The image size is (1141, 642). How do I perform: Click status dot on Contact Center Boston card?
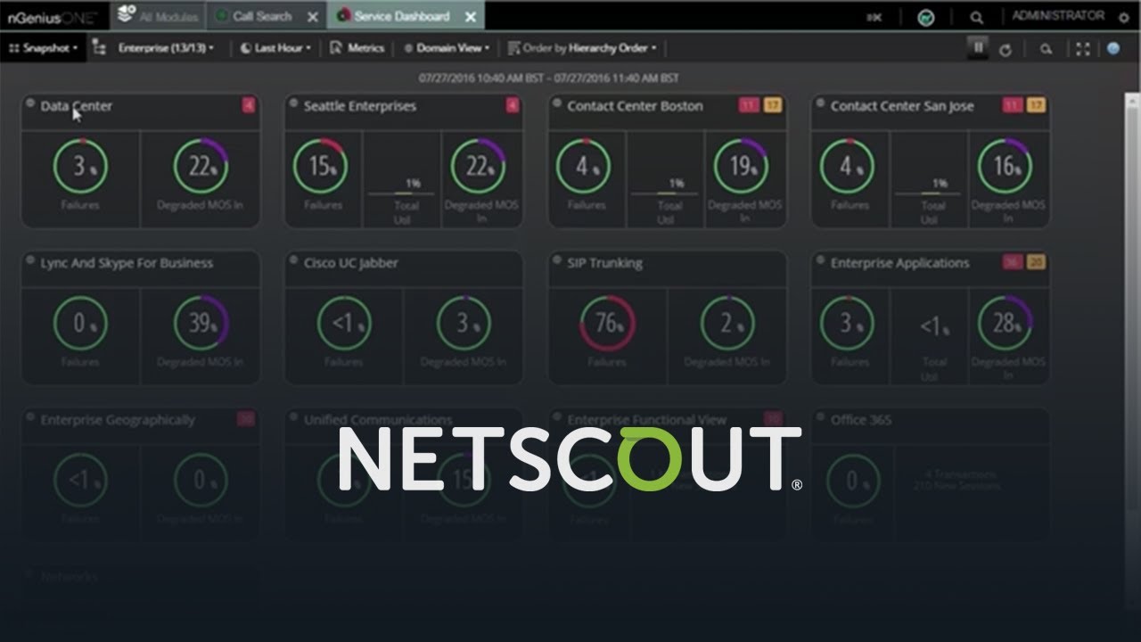coord(557,103)
